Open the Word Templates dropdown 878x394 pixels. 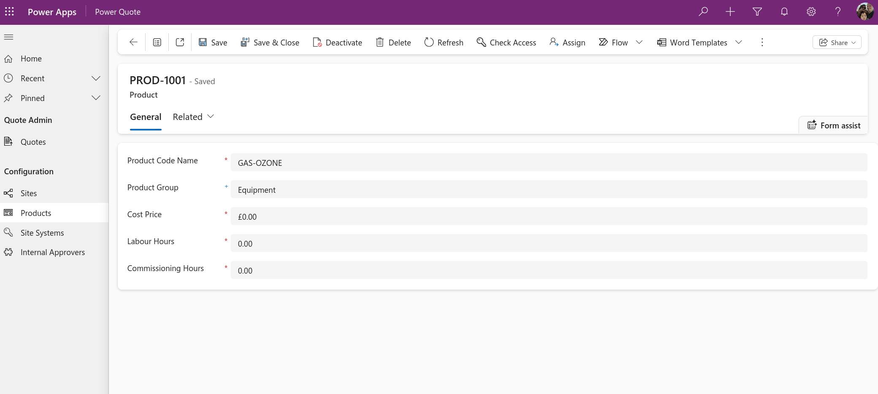pos(739,42)
